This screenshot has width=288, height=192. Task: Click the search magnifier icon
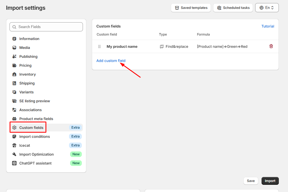tap(14, 27)
